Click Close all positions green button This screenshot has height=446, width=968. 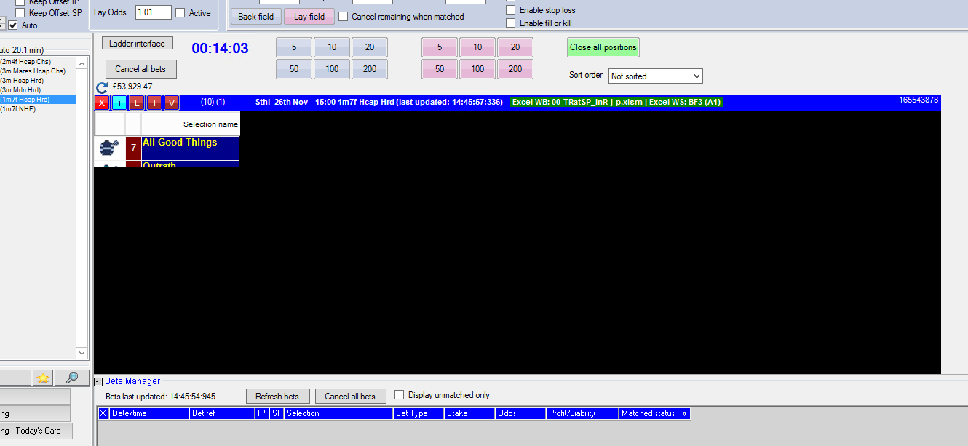pyautogui.click(x=603, y=47)
